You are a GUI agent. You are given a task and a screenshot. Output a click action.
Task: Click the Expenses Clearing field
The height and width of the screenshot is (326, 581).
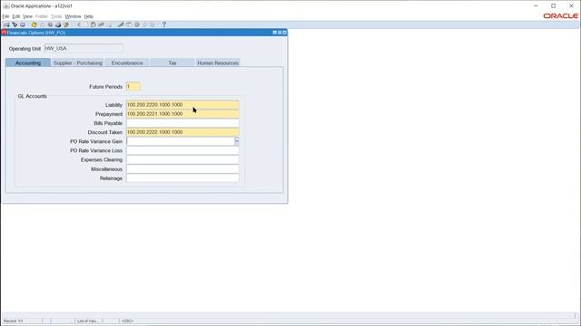point(182,159)
